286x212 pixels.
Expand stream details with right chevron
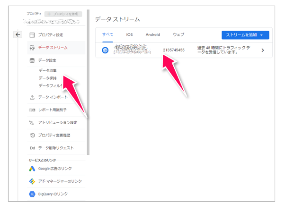[263, 50]
